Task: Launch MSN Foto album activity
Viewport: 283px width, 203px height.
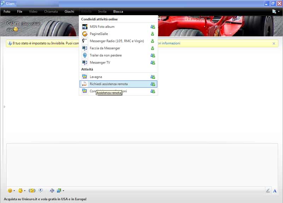Action: pos(119,27)
